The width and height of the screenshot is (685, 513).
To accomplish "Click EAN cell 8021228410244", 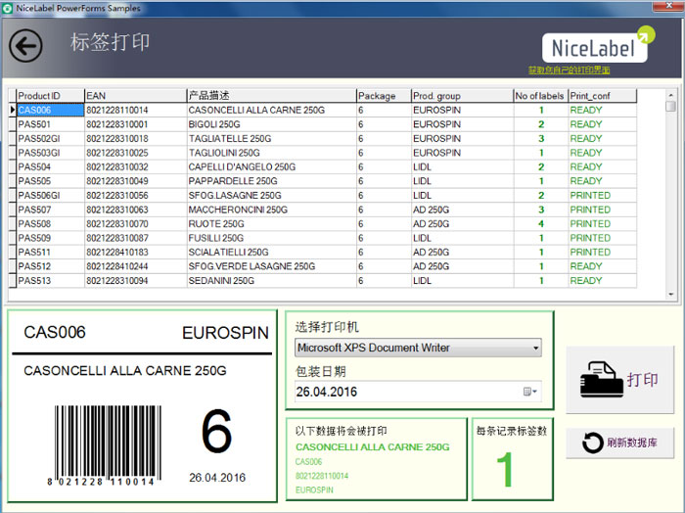I will [135, 266].
